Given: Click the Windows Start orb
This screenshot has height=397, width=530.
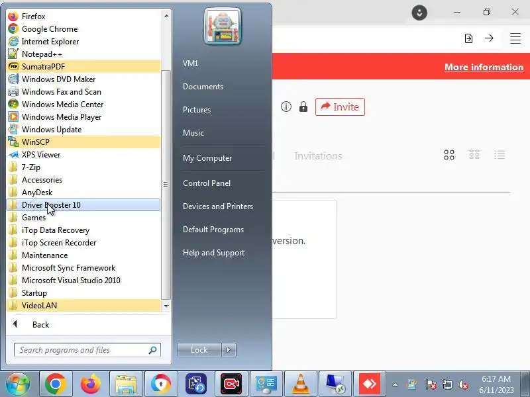Looking at the screenshot, I should (x=18, y=384).
